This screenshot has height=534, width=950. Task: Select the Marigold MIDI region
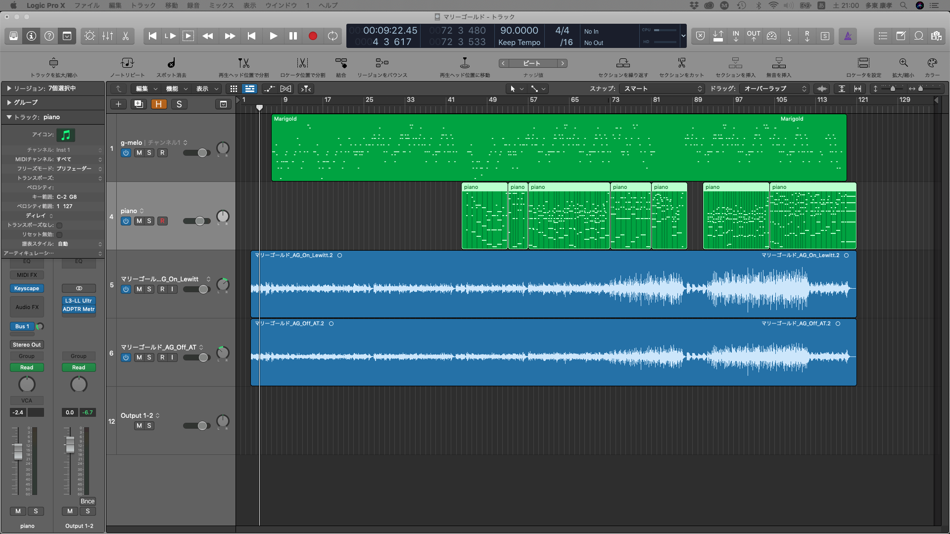tap(558, 148)
